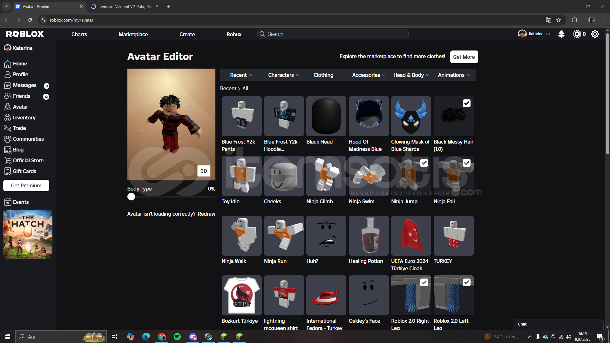The height and width of the screenshot is (343, 610).
Task: Click the Roblox logo
Action: [25, 34]
